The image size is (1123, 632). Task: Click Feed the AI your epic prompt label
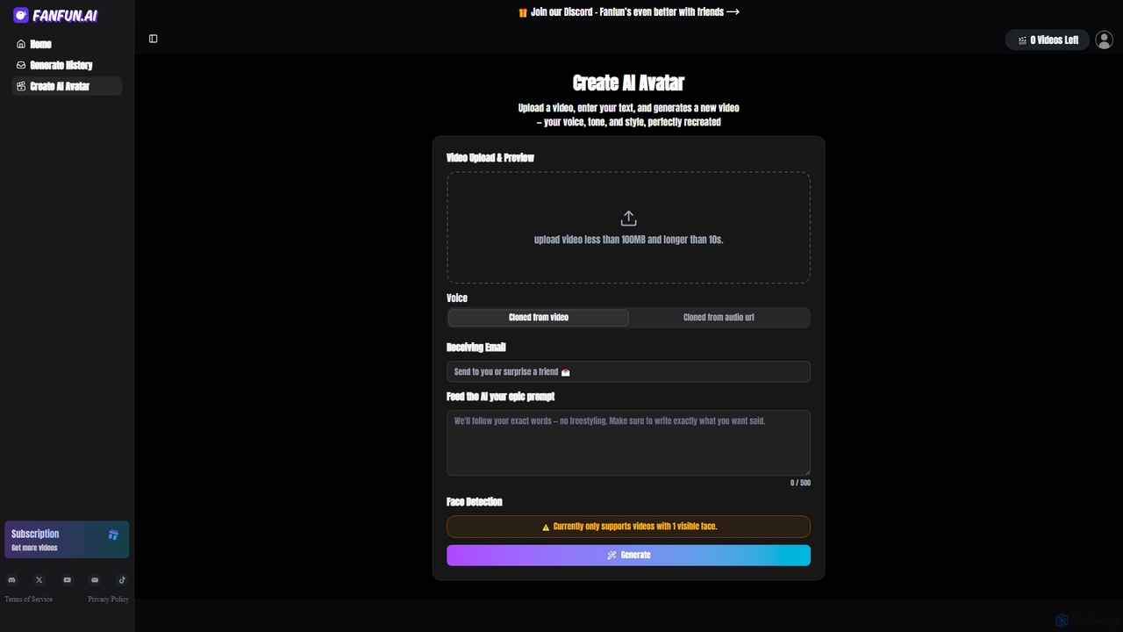click(x=501, y=397)
